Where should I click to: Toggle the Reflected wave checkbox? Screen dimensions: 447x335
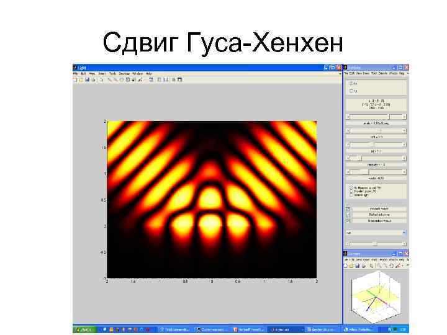[x=348, y=215]
